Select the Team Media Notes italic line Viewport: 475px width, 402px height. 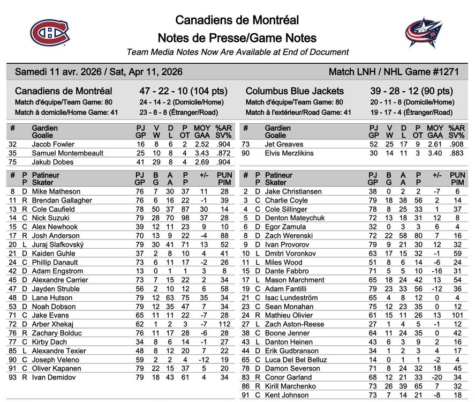[x=238, y=52]
